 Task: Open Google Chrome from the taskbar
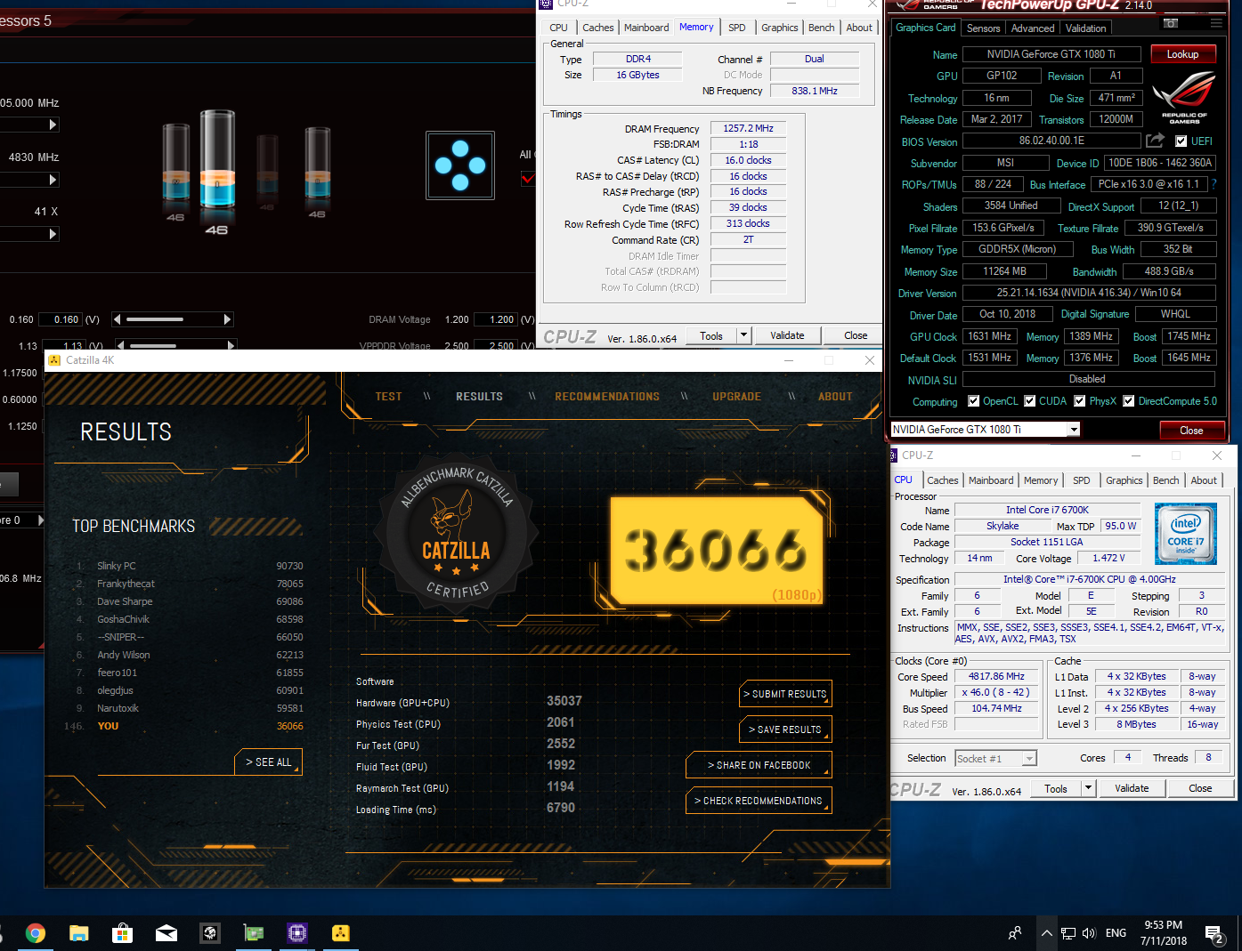tap(36, 932)
